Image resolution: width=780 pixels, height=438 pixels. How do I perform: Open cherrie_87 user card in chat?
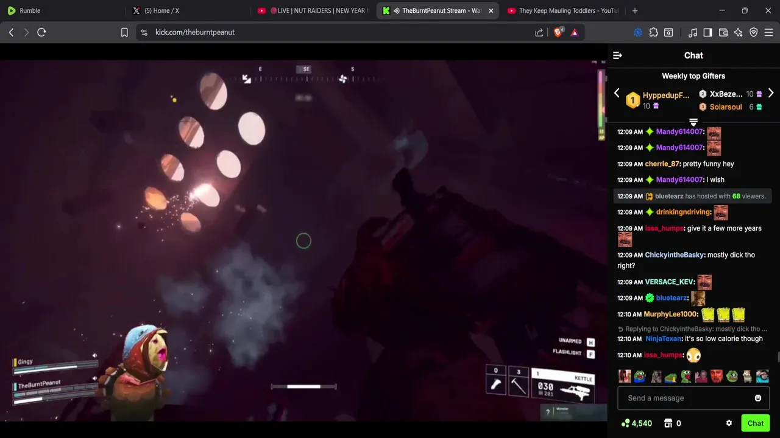tap(662, 164)
